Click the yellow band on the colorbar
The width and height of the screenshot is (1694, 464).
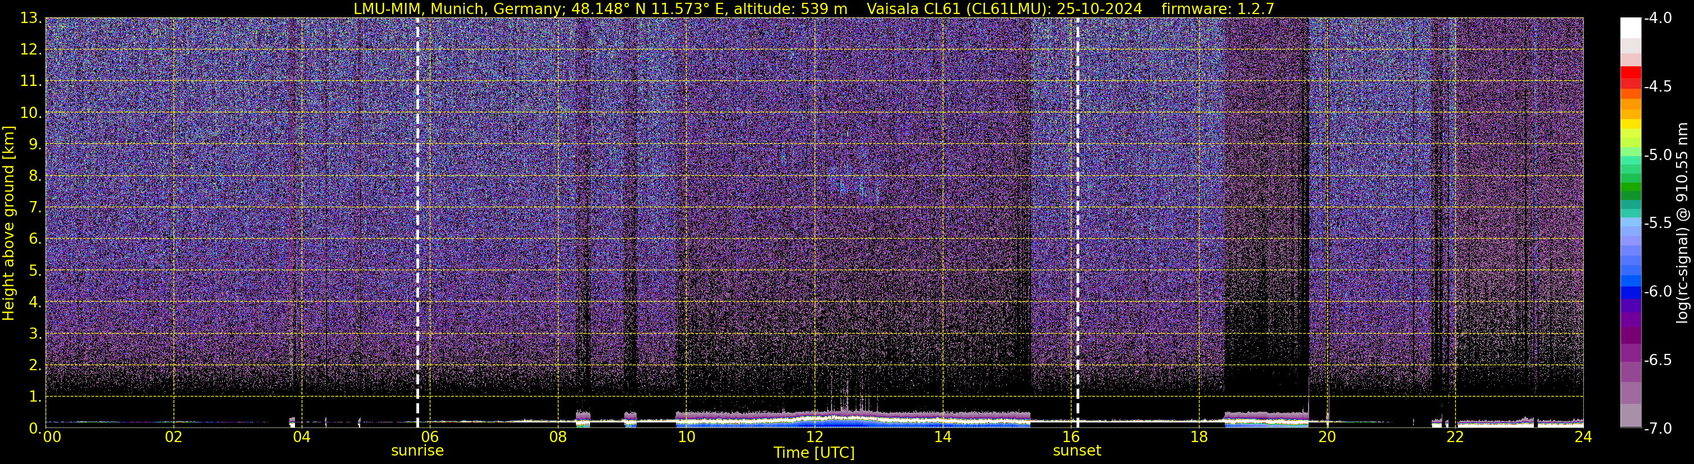(1630, 124)
